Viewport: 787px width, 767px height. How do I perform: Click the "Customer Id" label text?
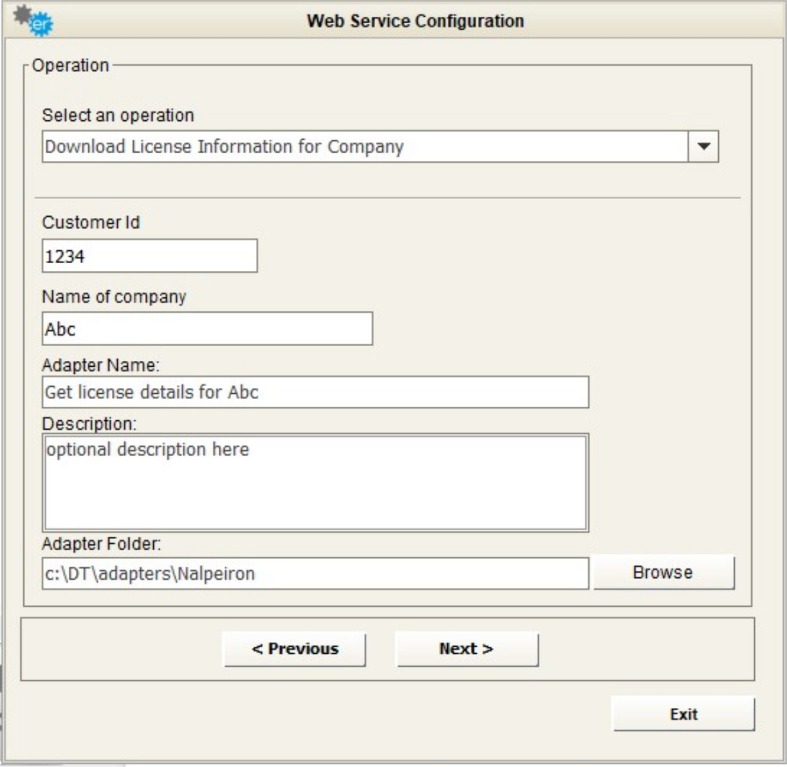pos(91,223)
